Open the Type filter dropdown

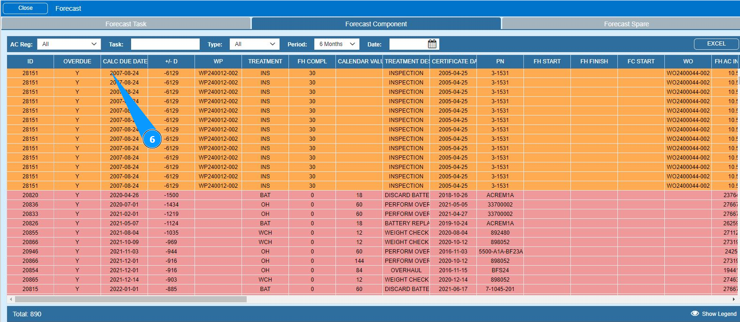255,44
